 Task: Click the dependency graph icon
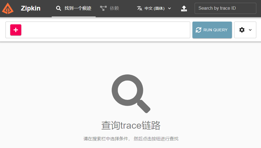tap(103, 8)
